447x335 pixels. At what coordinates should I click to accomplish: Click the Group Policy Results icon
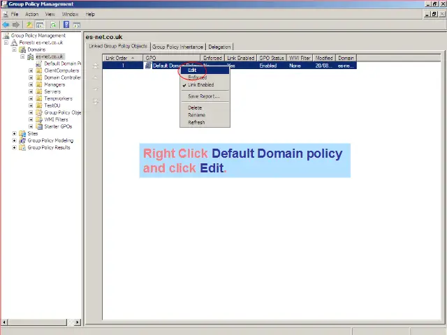pyautogui.click(x=22, y=147)
